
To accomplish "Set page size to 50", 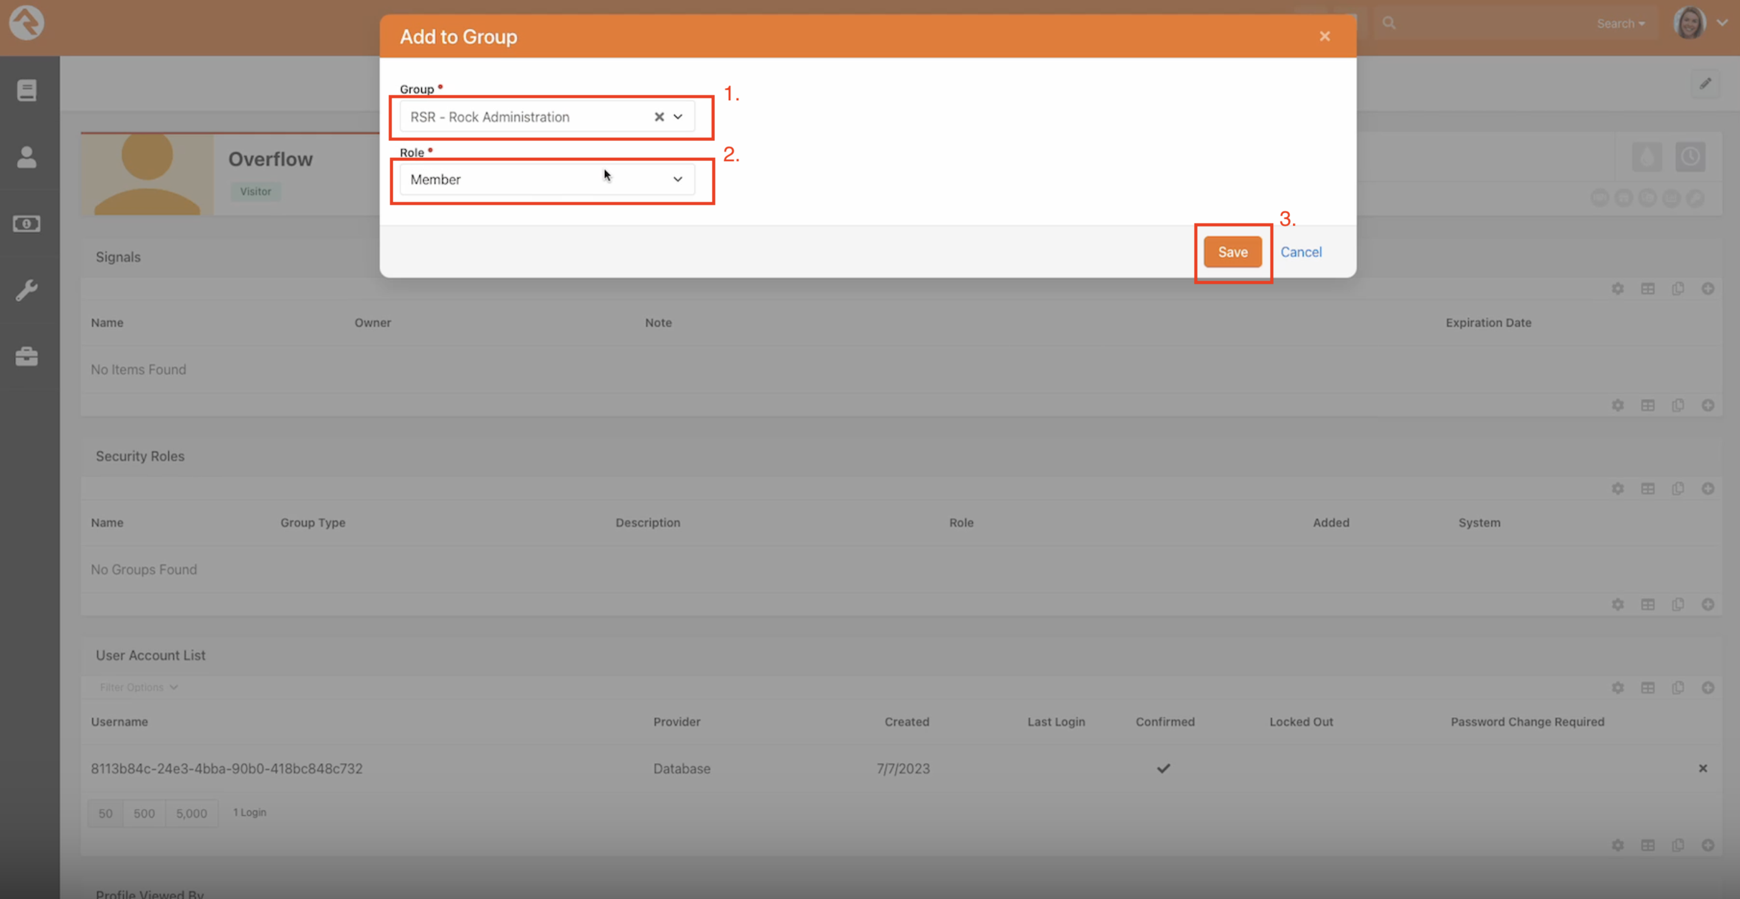I will [x=105, y=814].
